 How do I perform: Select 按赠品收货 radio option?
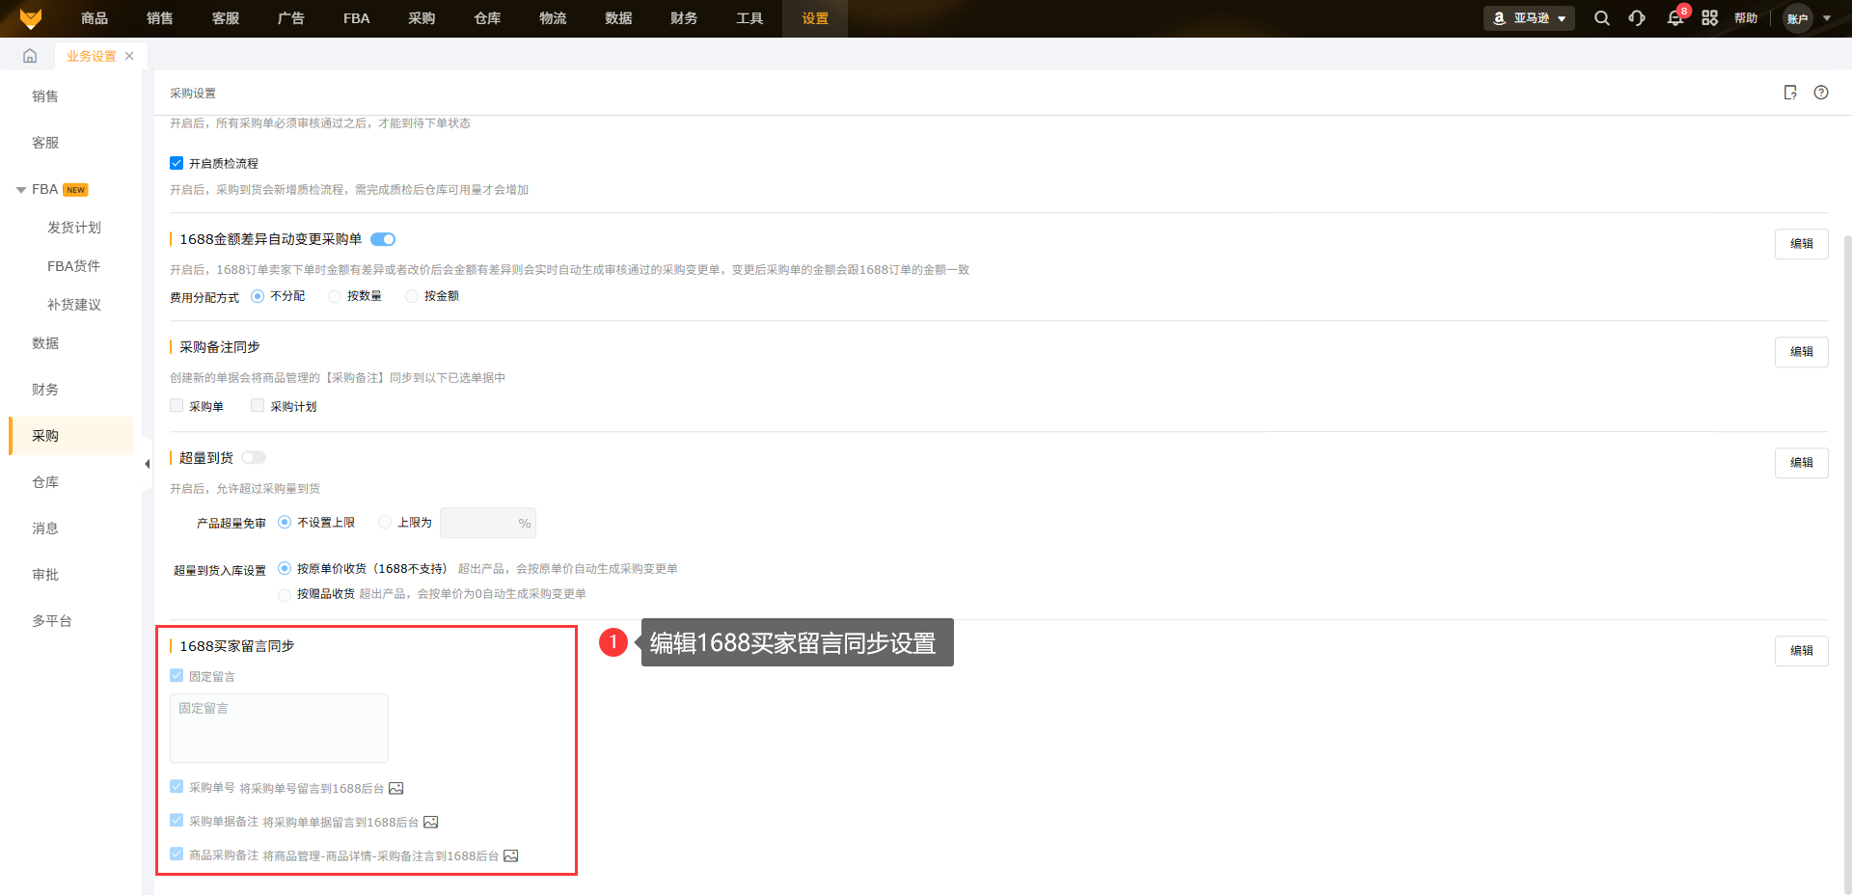285,594
